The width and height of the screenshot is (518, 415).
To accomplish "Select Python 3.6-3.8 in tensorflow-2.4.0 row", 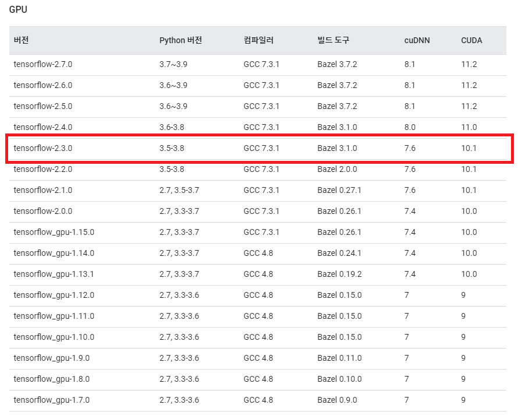I will pos(172,127).
